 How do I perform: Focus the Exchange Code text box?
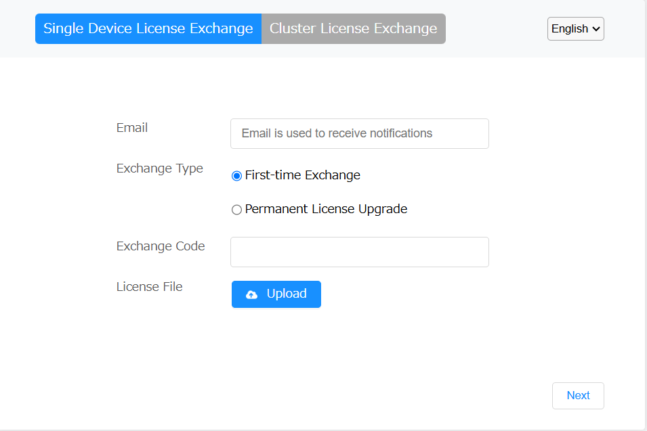[x=359, y=252]
